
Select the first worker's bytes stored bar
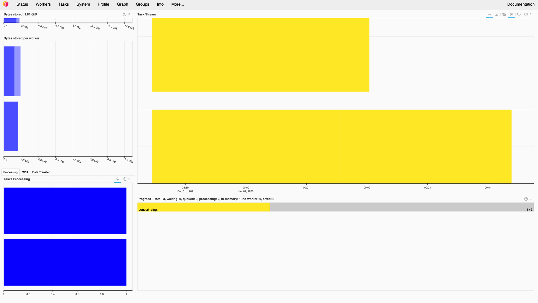pyautogui.click(x=12, y=71)
